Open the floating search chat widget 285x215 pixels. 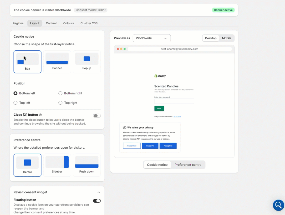coord(278,205)
